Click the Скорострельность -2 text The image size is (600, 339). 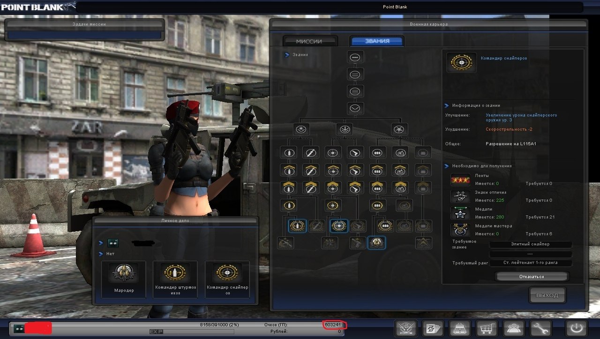coord(509,129)
